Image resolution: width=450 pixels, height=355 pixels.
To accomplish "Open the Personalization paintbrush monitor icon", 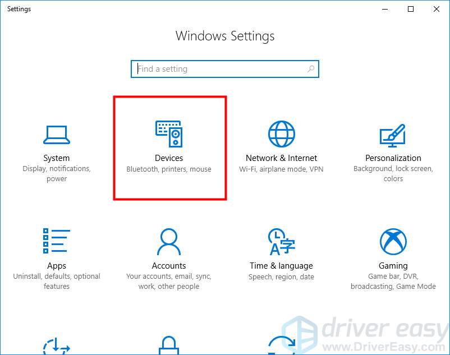I will 393,135.
